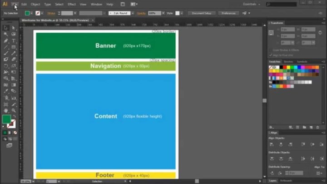Open the graphic Style dropdown arrow
The image size is (327, 184).
[182, 13]
